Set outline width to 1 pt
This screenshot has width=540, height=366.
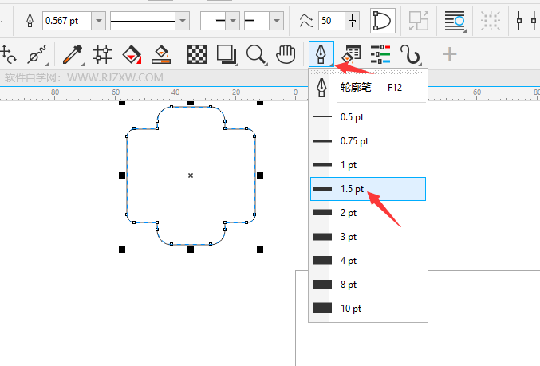click(368, 165)
